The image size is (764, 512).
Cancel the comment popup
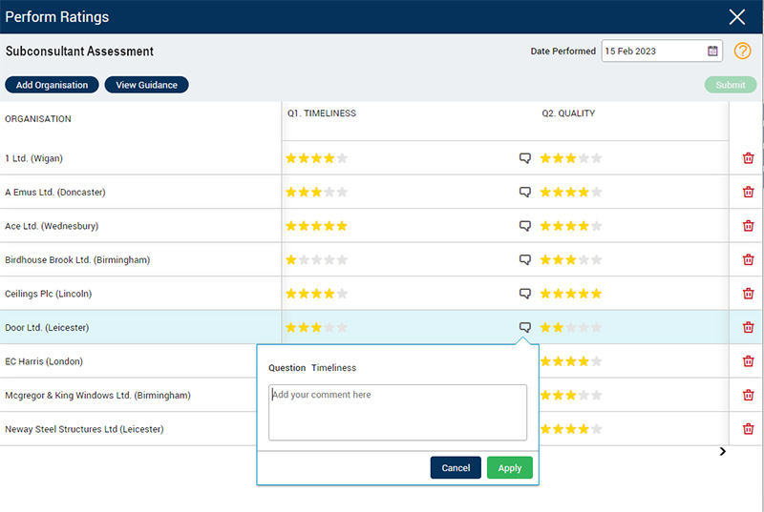tap(456, 468)
